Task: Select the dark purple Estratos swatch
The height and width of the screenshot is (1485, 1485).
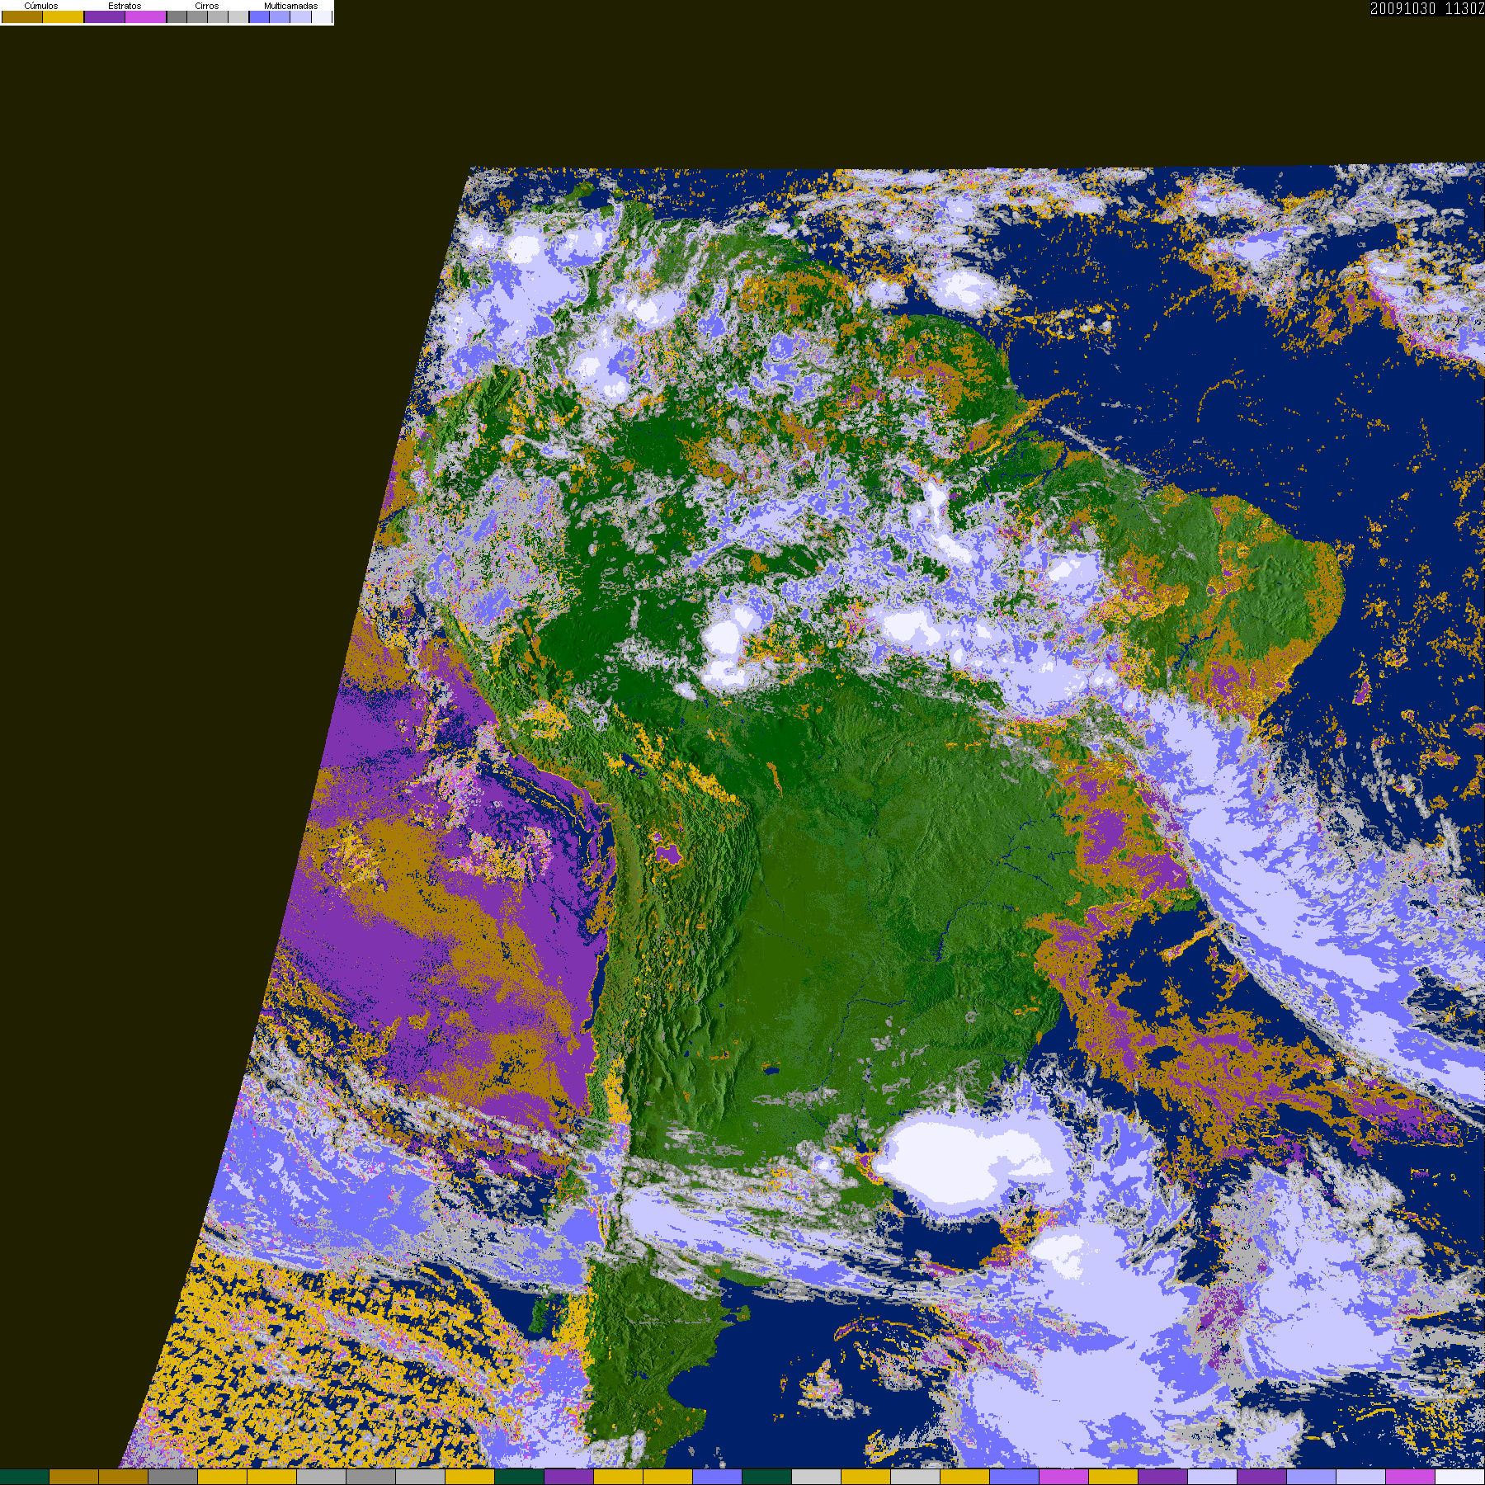Action: tap(105, 16)
